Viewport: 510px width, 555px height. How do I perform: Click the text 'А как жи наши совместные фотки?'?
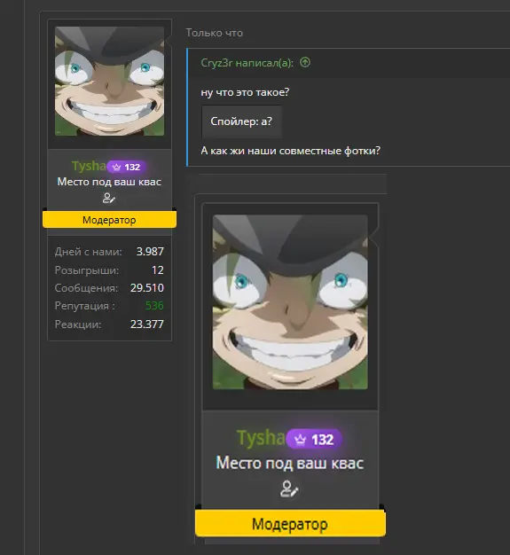point(290,151)
